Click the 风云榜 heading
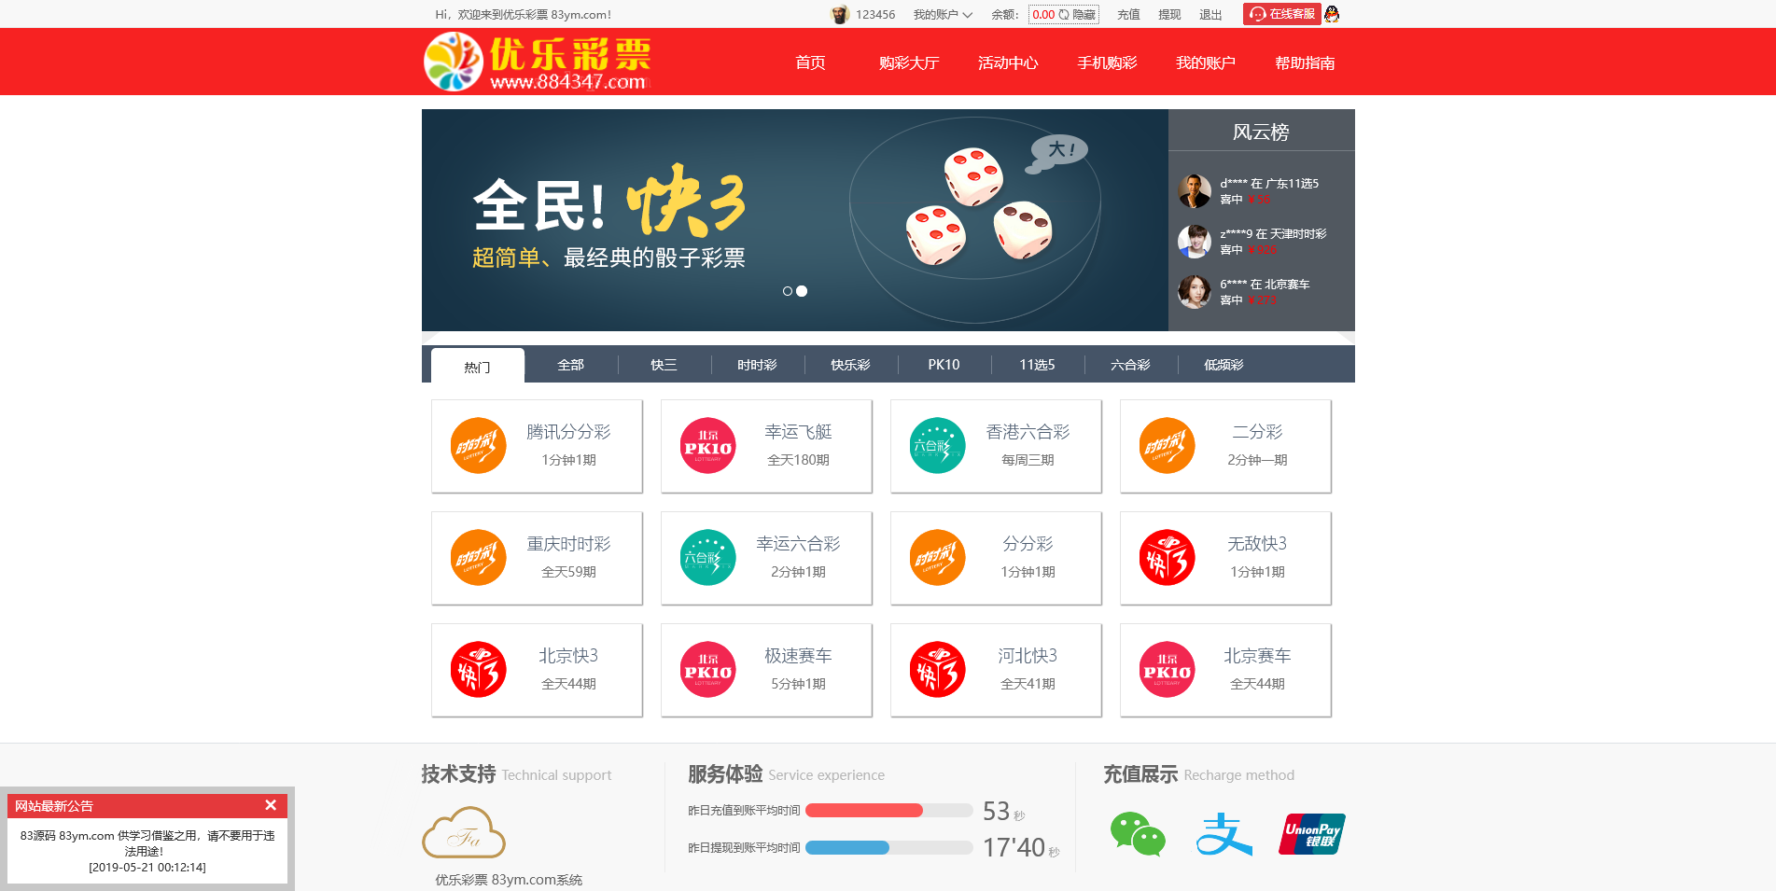Image resolution: width=1776 pixels, height=891 pixels. [1261, 132]
